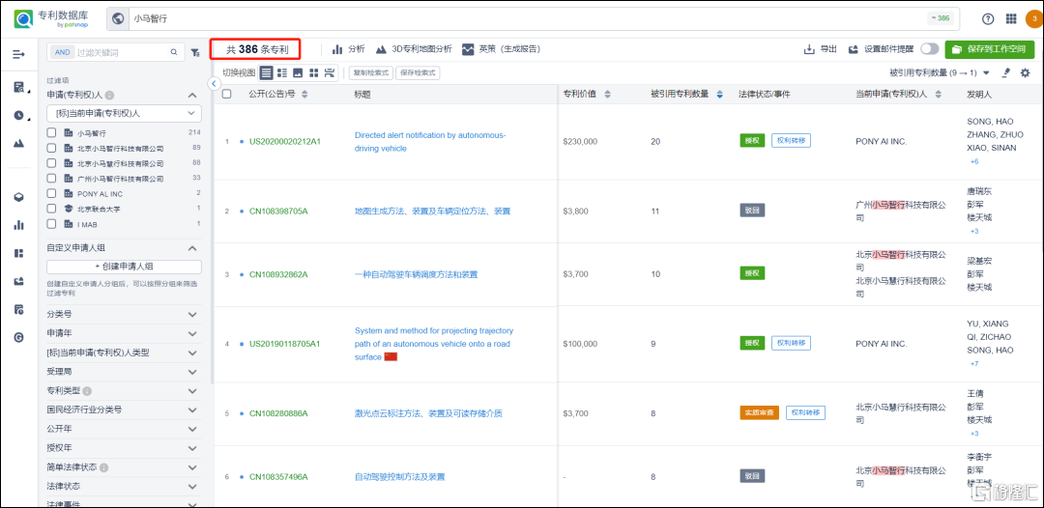Click info icon next to 简单法律状态
The image size is (1044, 508).
pos(104,467)
